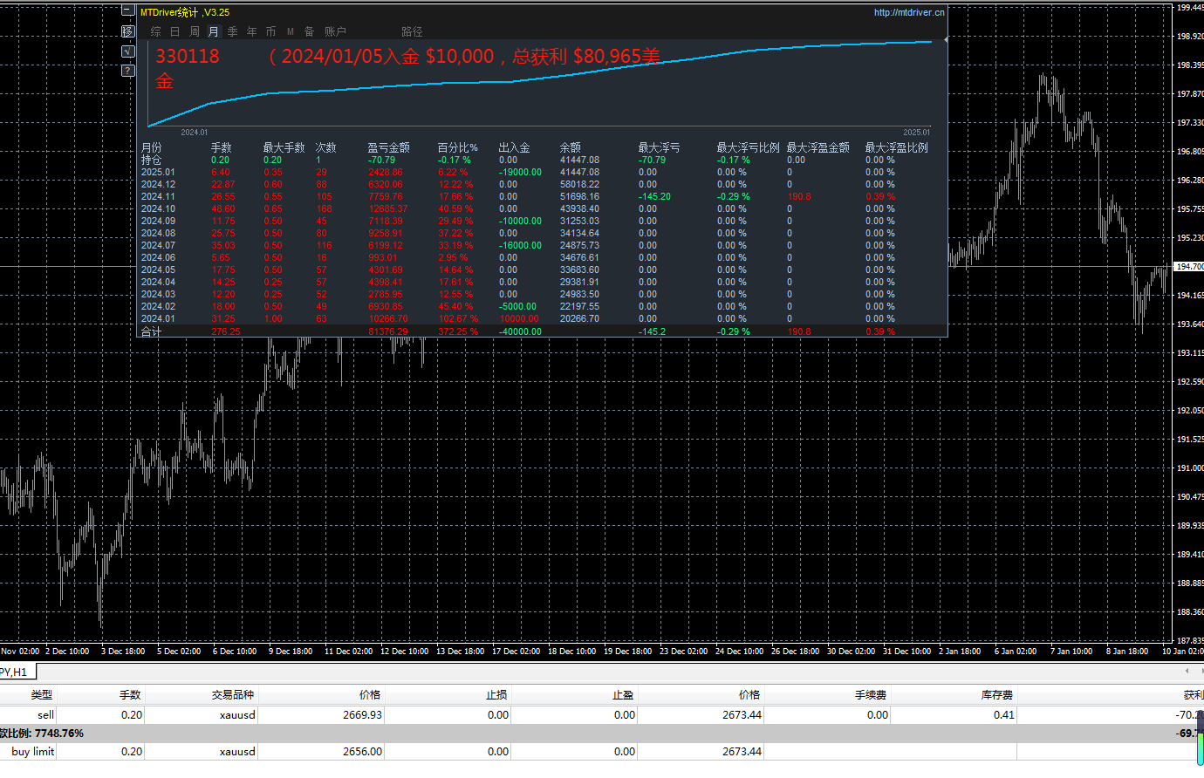Collapse the MTDriver panel with the minus icon
This screenshot has width=1204, height=778.
127,11
